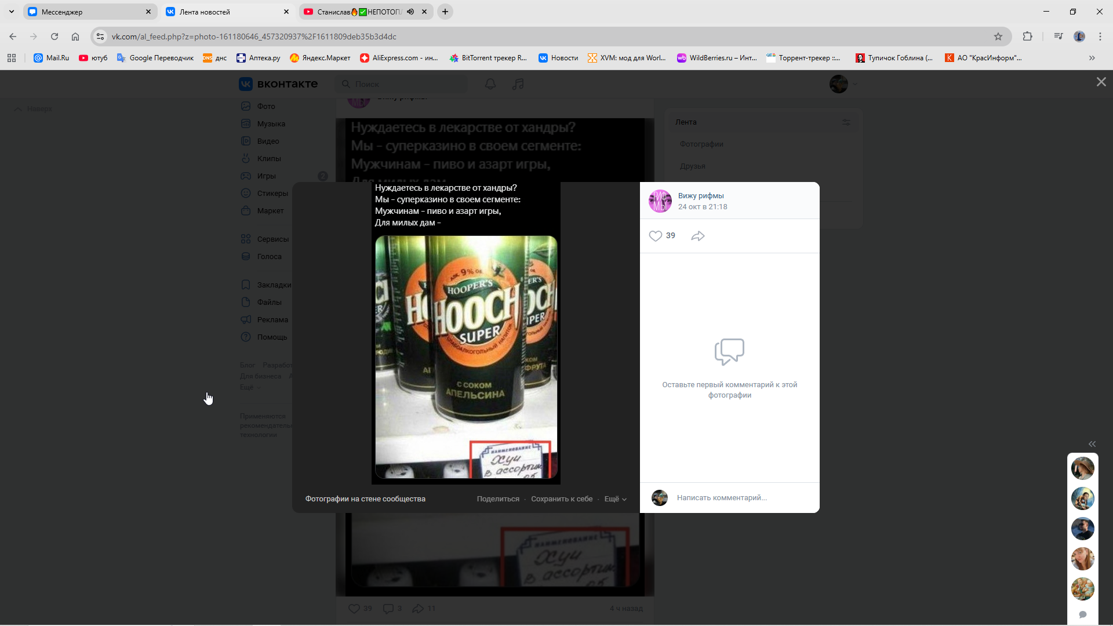The width and height of the screenshot is (1113, 626).
Task: Click the share arrow next to likes
Action: click(x=698, y=236)
